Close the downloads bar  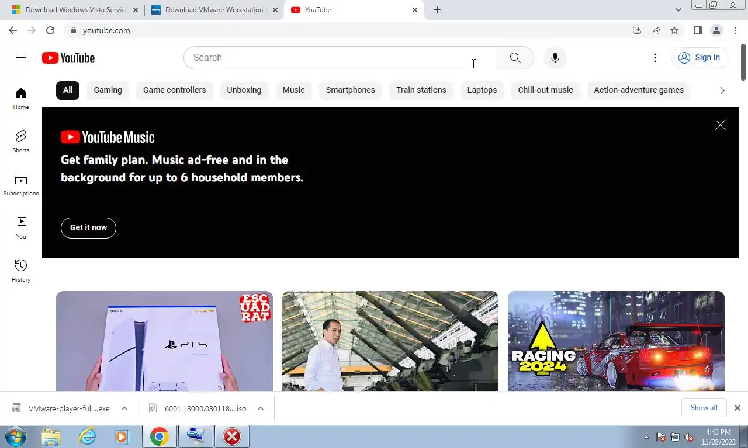pos(737,408)
